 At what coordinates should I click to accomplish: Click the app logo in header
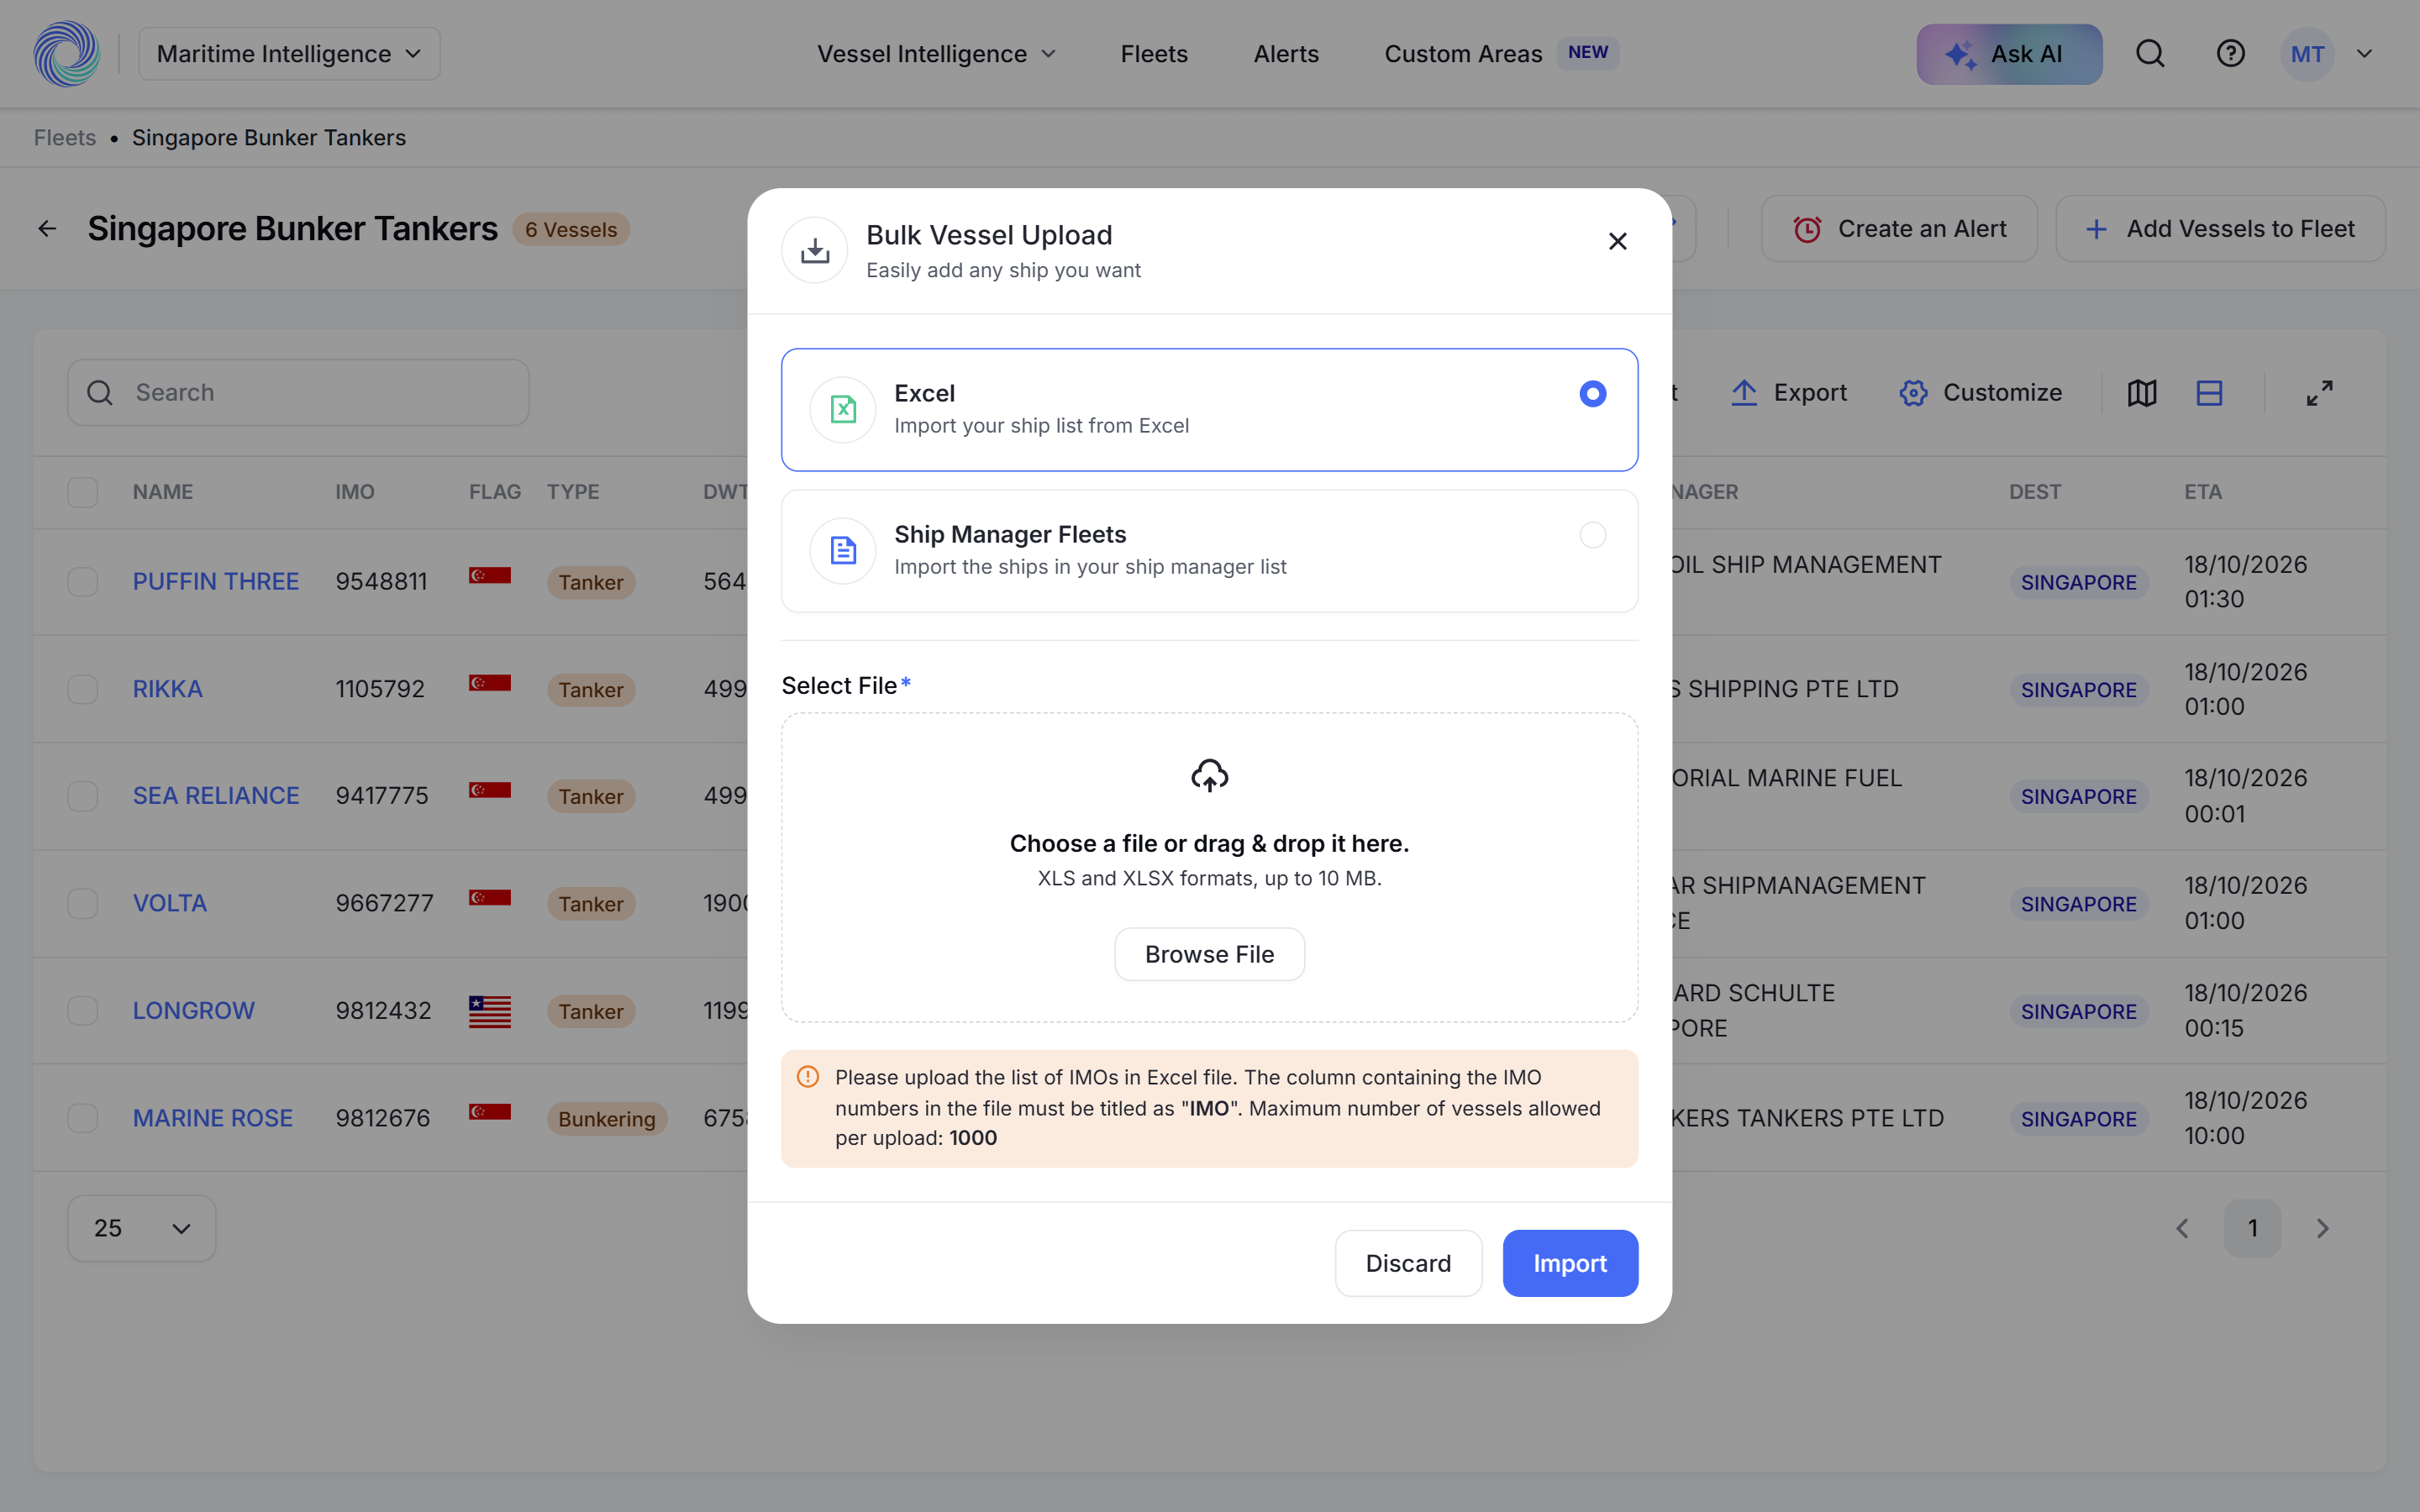pos(67,54)
